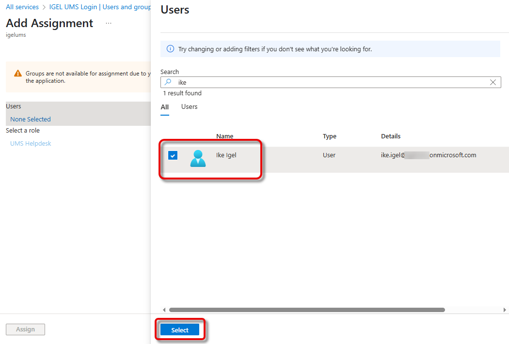Switch to the Users tab

click(x=189, y=107)
